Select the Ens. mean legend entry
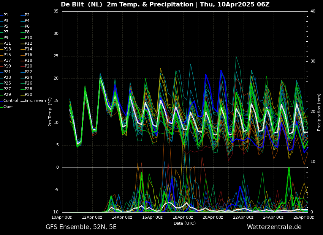The width and height of the screenshot is (323, 235). pyautogui.click(x=33, y=101)
